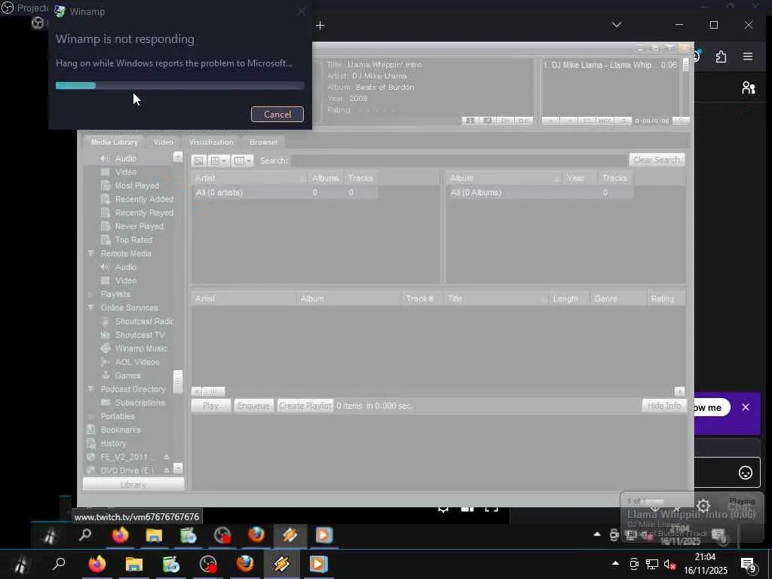Eject the DVD Drive (E:)
Screen dimensions: 772x579
[167, 470]
